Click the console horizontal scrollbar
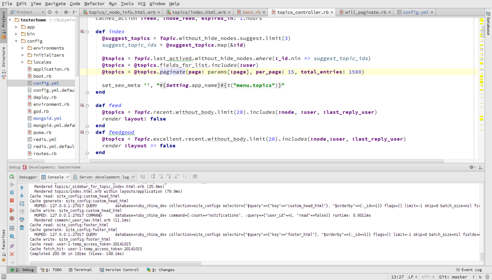Screen dimensions: 492x280 point(115,263)
